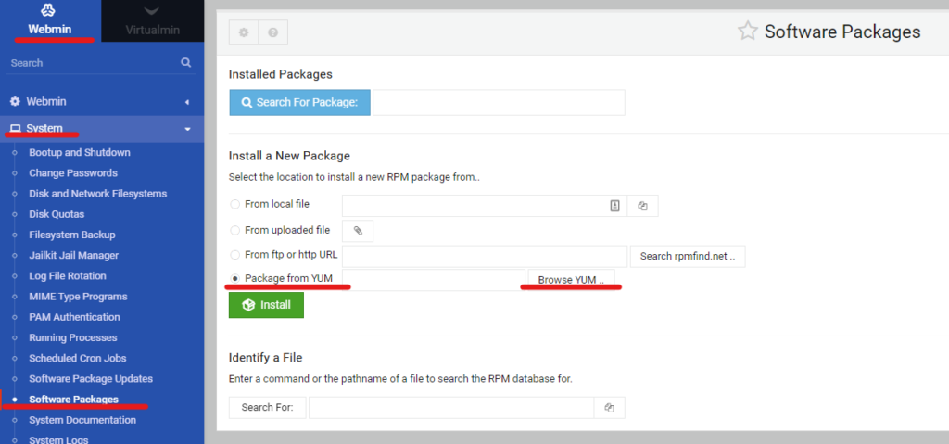
Task: Click the green Install button
Action: [x=266, y=305]
